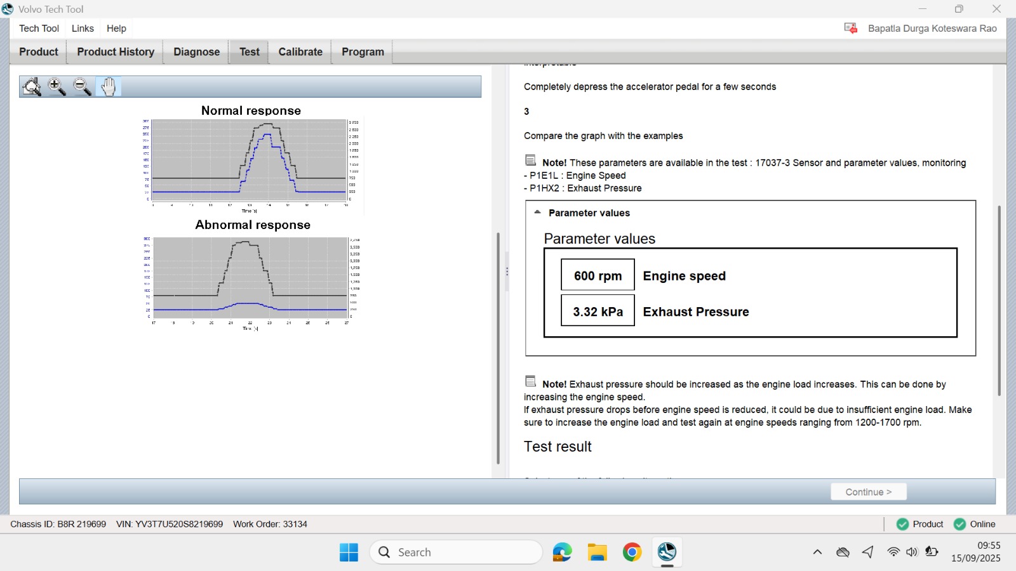Click the left panel vertical scrollbar
Viewport: 1016px width, 571px height.
pyautogui.click(x=498, y=348)
